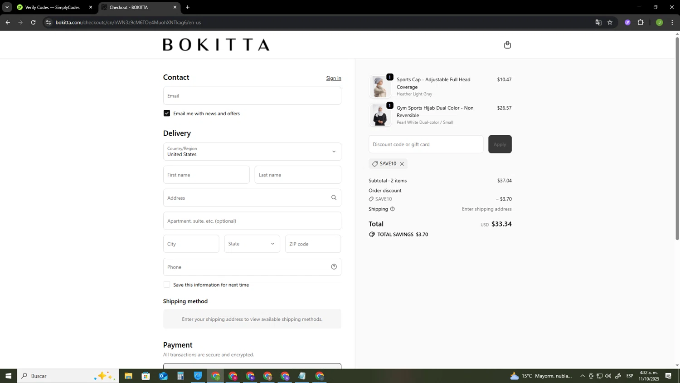Select the Checkout - BOKITTA tab
The image size is (680, 383).
point(139,7)
